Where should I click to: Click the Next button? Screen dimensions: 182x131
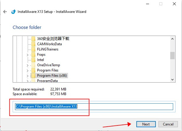146,124
